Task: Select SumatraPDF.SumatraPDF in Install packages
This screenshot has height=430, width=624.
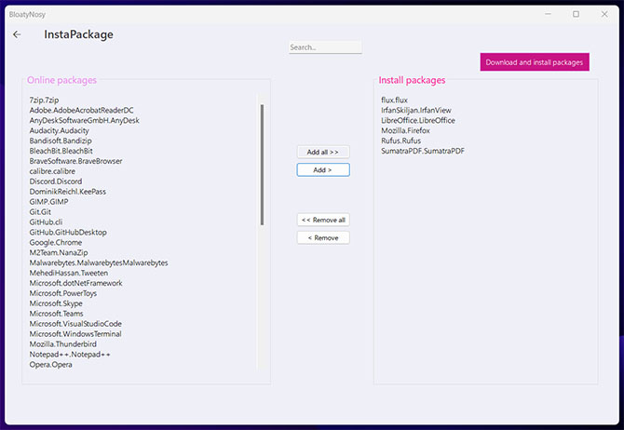Action: click(423, 151)
